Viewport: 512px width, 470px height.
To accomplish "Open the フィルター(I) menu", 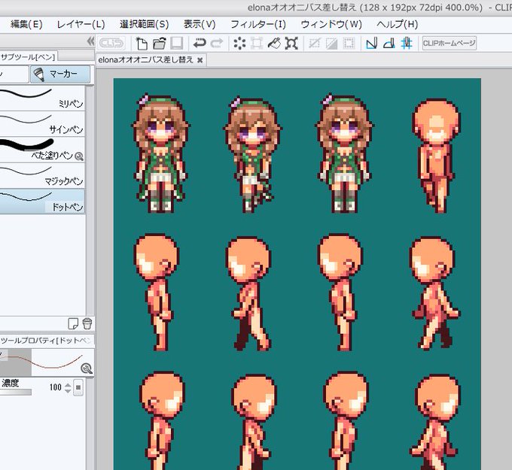I will (x=258, y=25).
